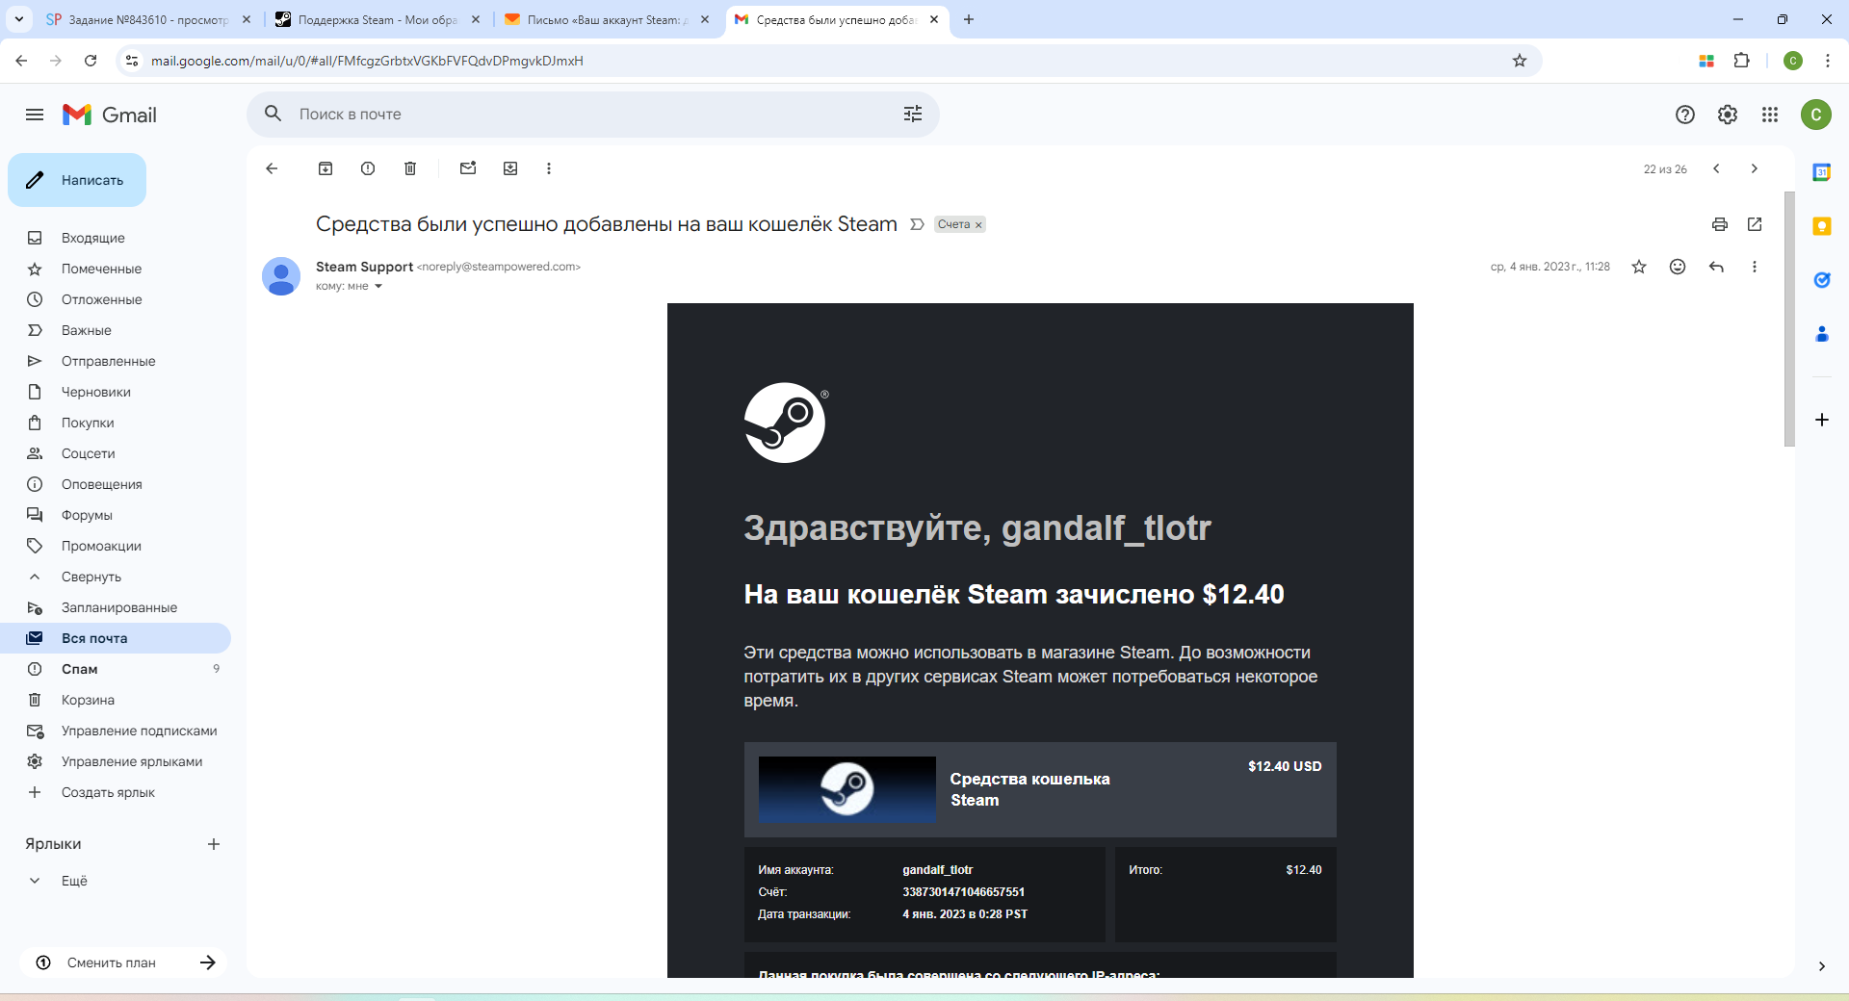Click the email vertical scrollbar
The height and width of the screenshot is (1001, 1849).
[x=1789, y=319]
